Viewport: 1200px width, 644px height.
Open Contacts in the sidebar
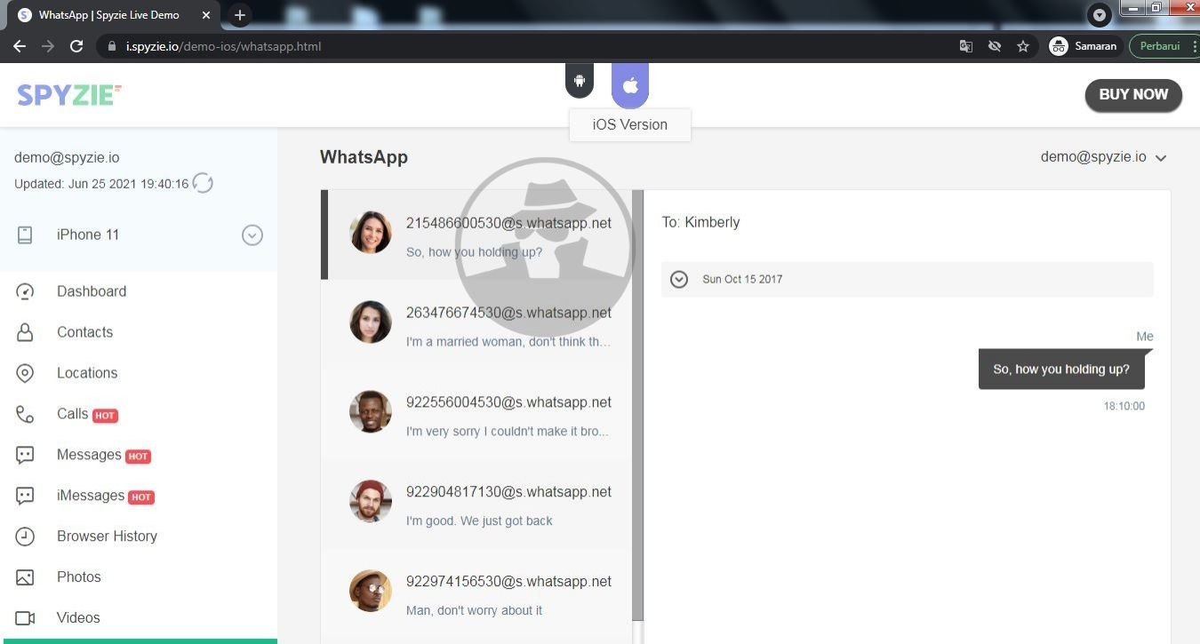[84, 332]
